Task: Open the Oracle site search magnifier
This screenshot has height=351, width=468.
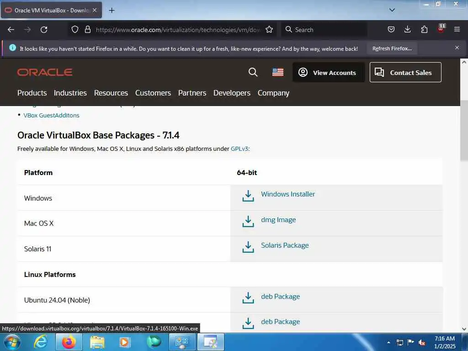Action: click(253, 72)
